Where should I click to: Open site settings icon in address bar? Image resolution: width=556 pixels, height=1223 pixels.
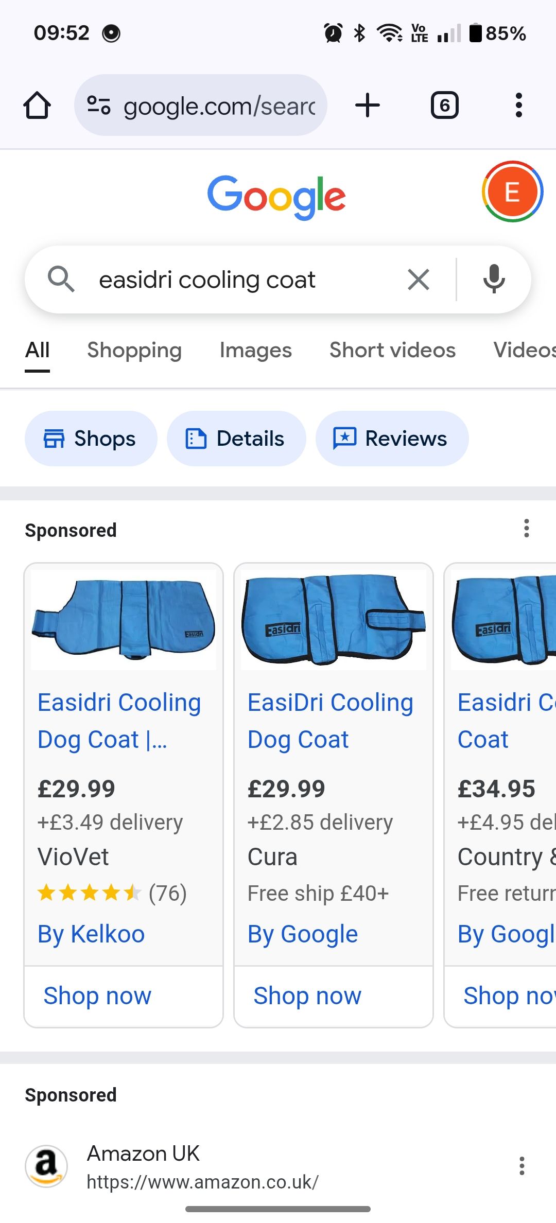(x=98, y=106)
